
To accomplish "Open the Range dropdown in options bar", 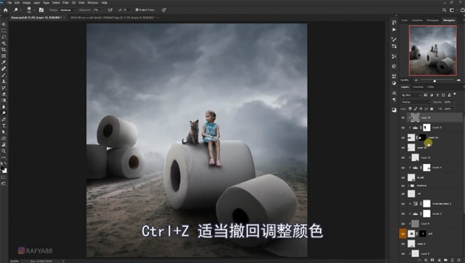I will pos(68,10).
